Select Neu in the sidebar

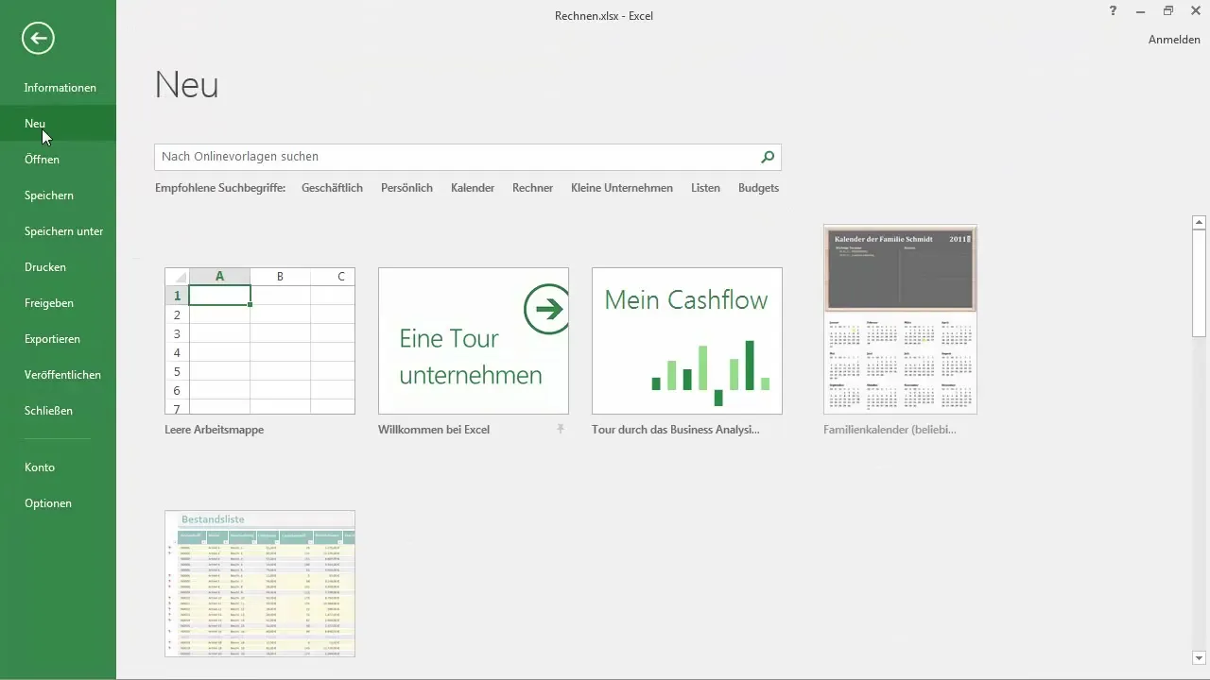point(58,124)
